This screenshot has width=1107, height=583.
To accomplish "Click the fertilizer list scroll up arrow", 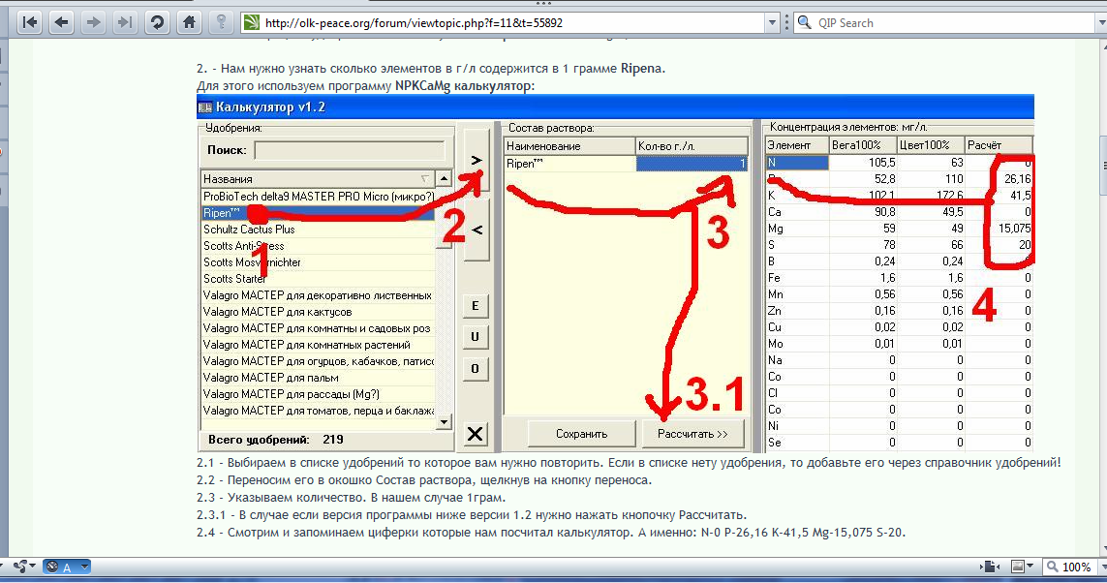I will click(x=444, y=178).
